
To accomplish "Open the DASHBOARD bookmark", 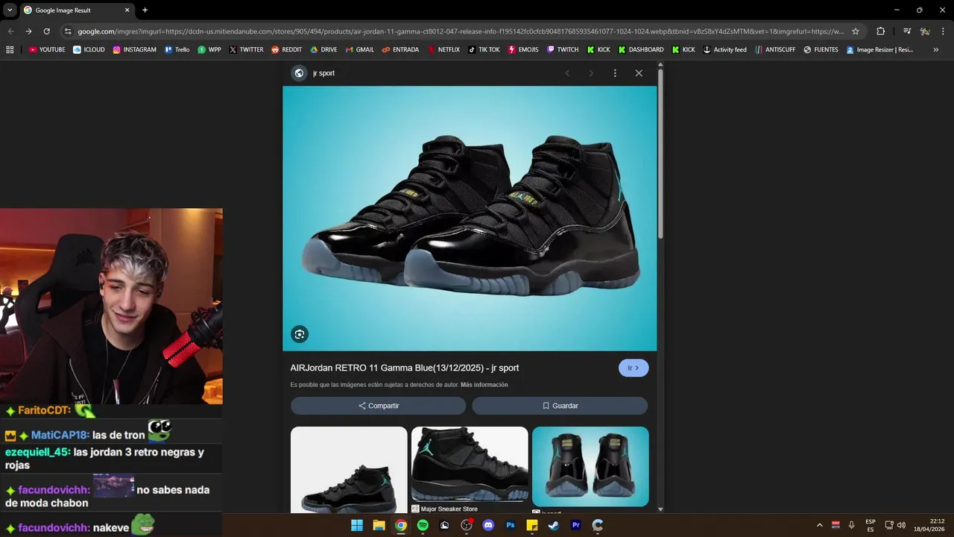I will pos(641,50).
